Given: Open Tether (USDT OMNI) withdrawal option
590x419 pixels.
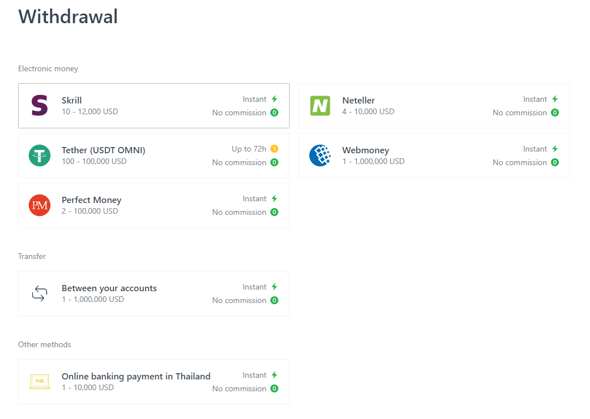Looking at the screenshot, I should click(x=153, y=155).
